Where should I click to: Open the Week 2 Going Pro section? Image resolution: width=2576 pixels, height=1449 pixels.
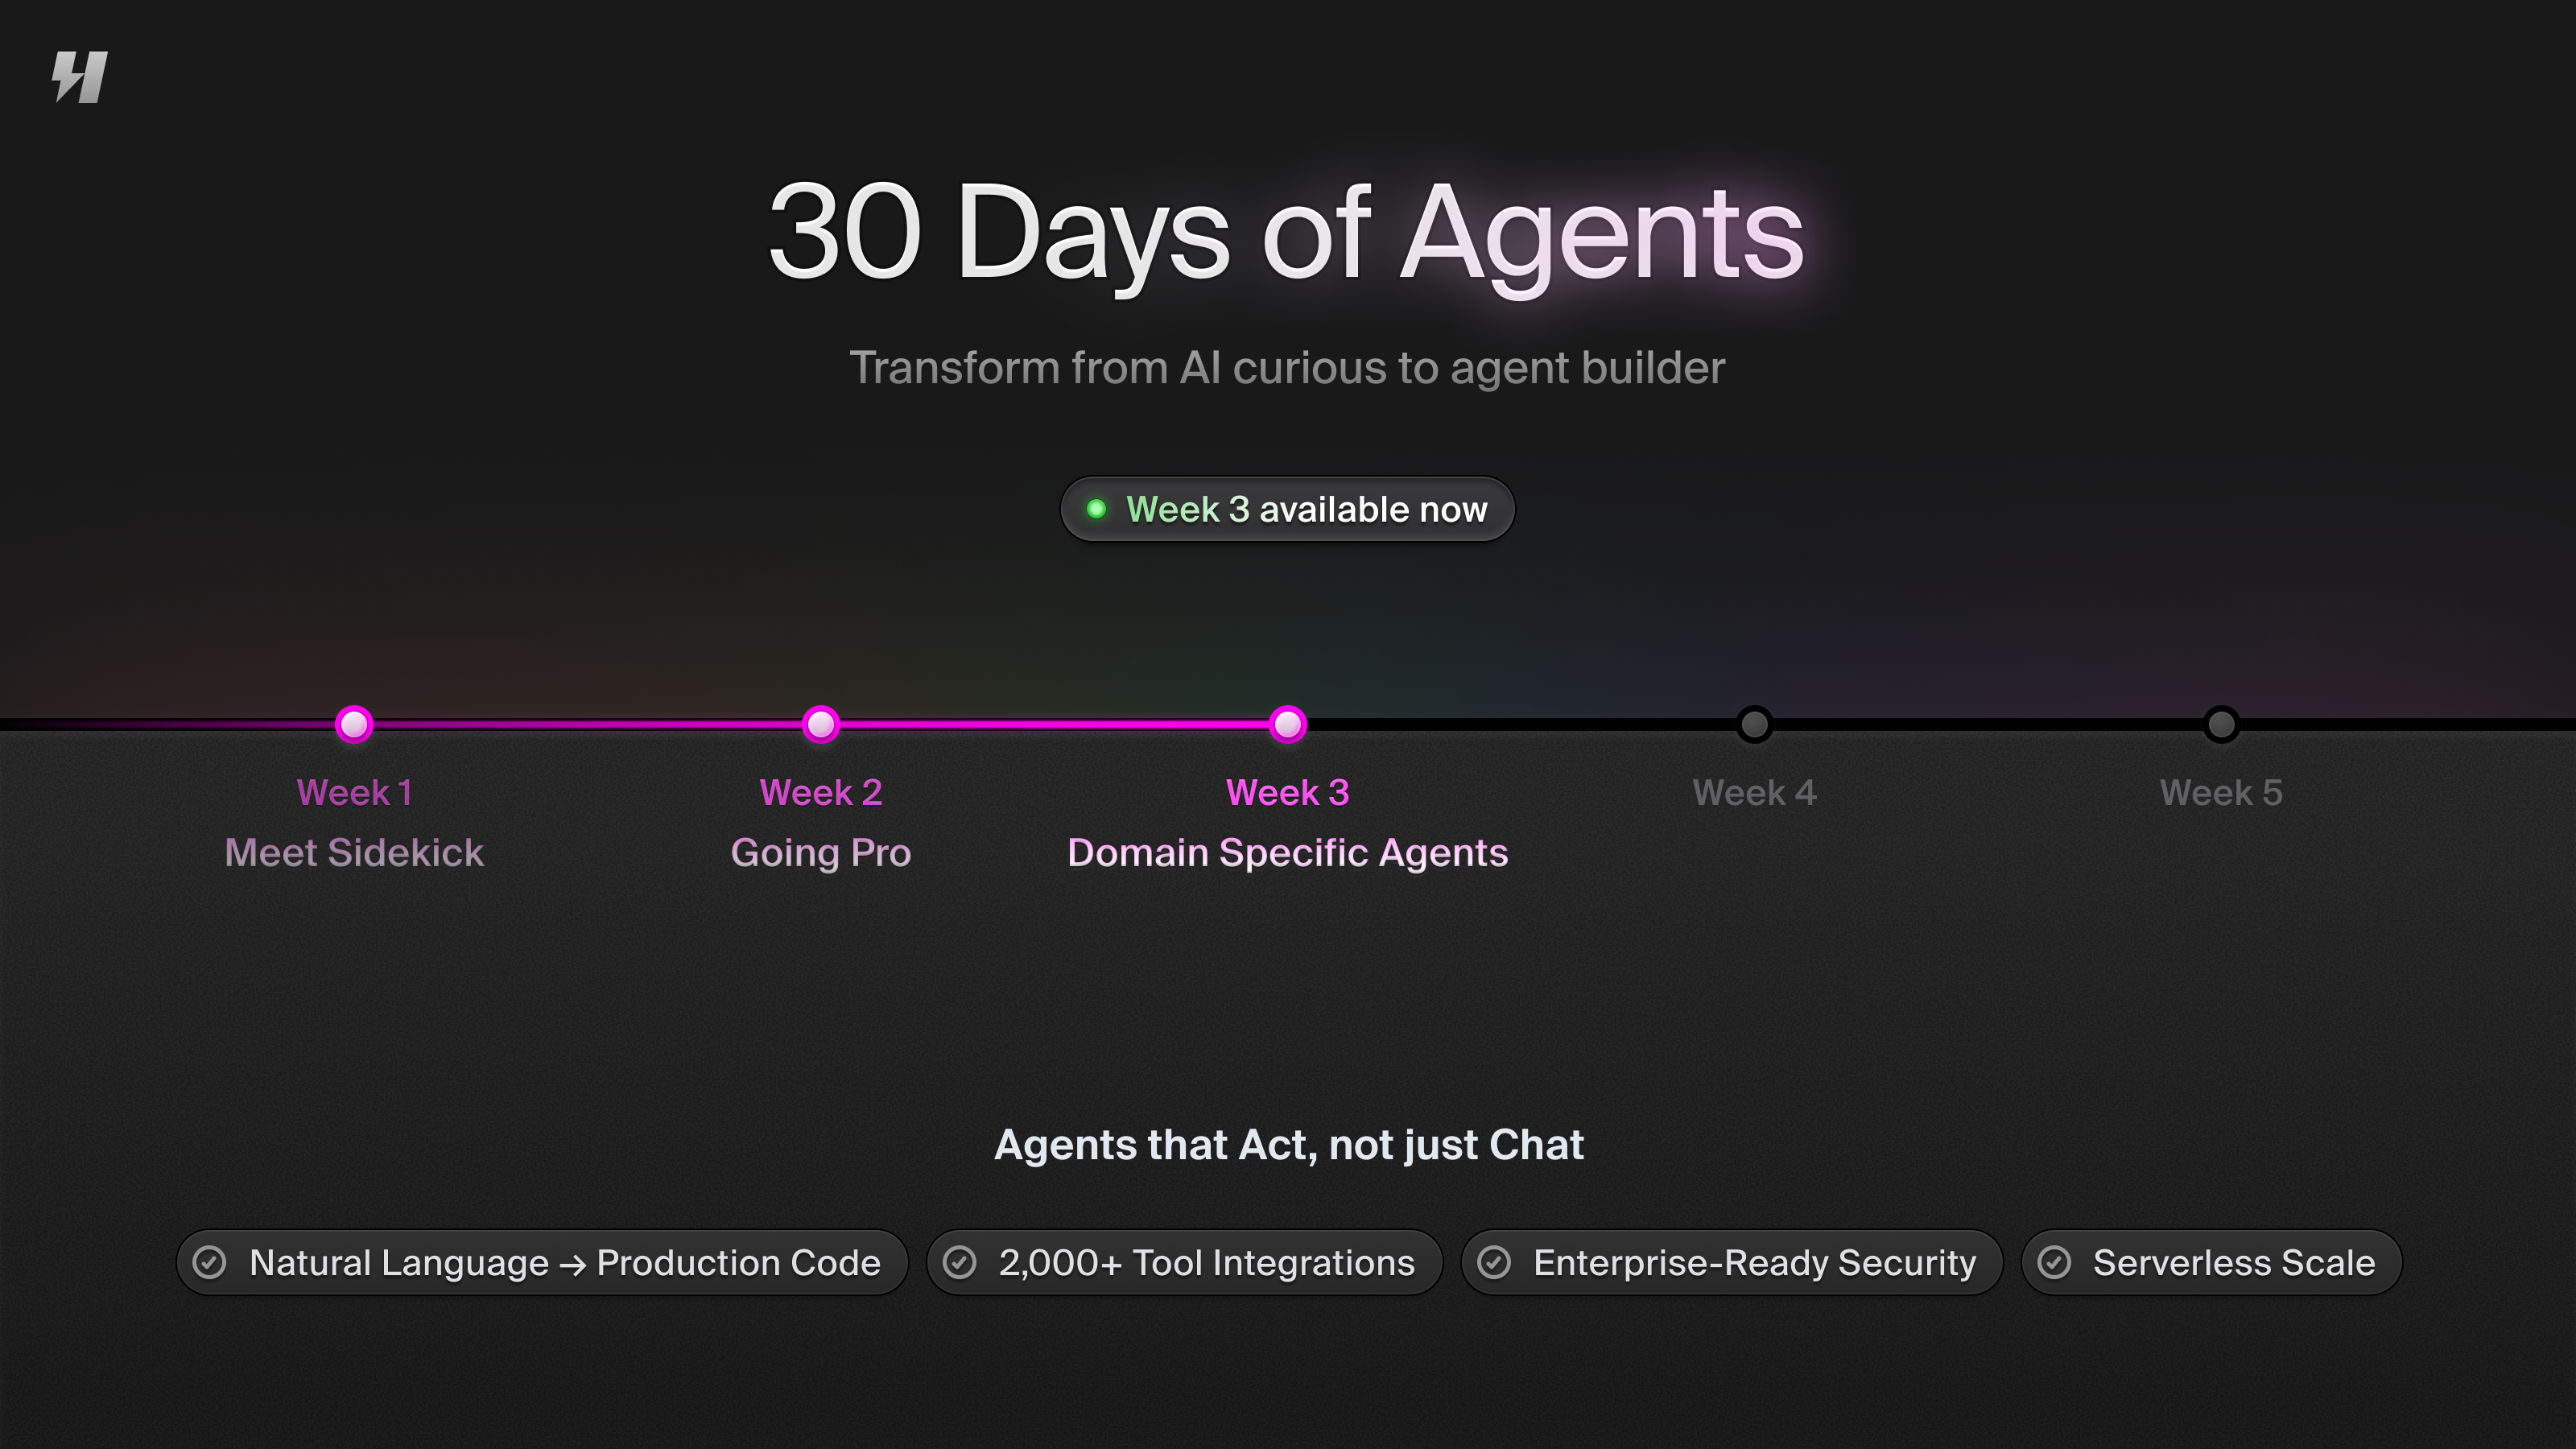pyautogui.click(x=821, y=852)
